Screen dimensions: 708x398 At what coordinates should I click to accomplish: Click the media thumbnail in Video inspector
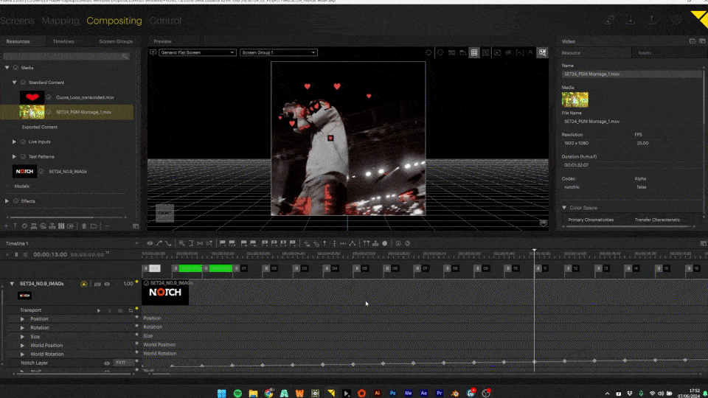pos(575,99)
